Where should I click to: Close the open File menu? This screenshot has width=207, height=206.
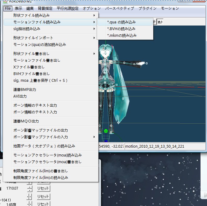[x=8, y=9]
